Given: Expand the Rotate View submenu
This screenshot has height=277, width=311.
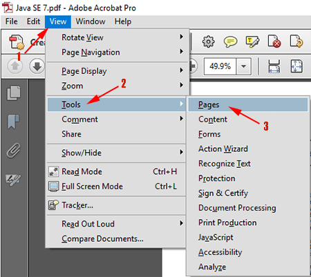Looking at the screenshot, I should (x=117, y=37).
